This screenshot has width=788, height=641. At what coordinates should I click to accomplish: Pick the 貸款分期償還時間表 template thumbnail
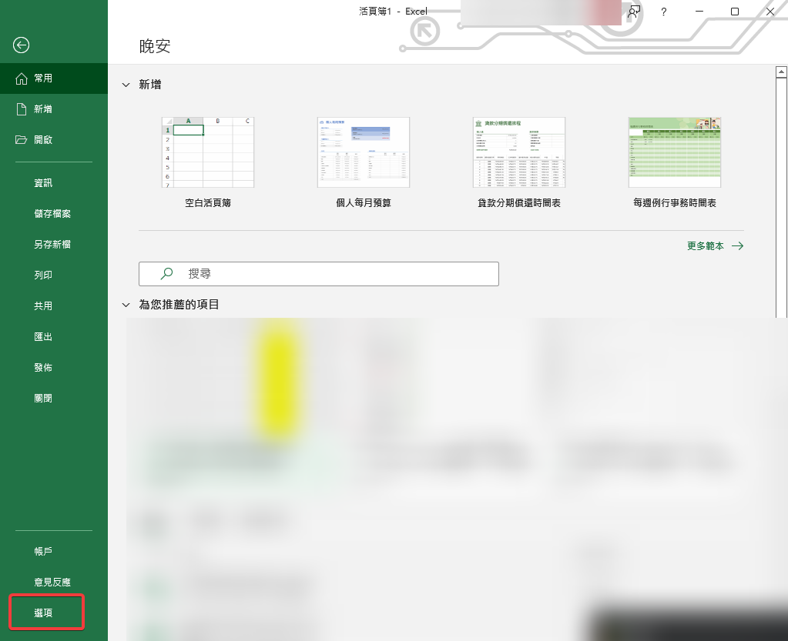click(x=519, y=152)
